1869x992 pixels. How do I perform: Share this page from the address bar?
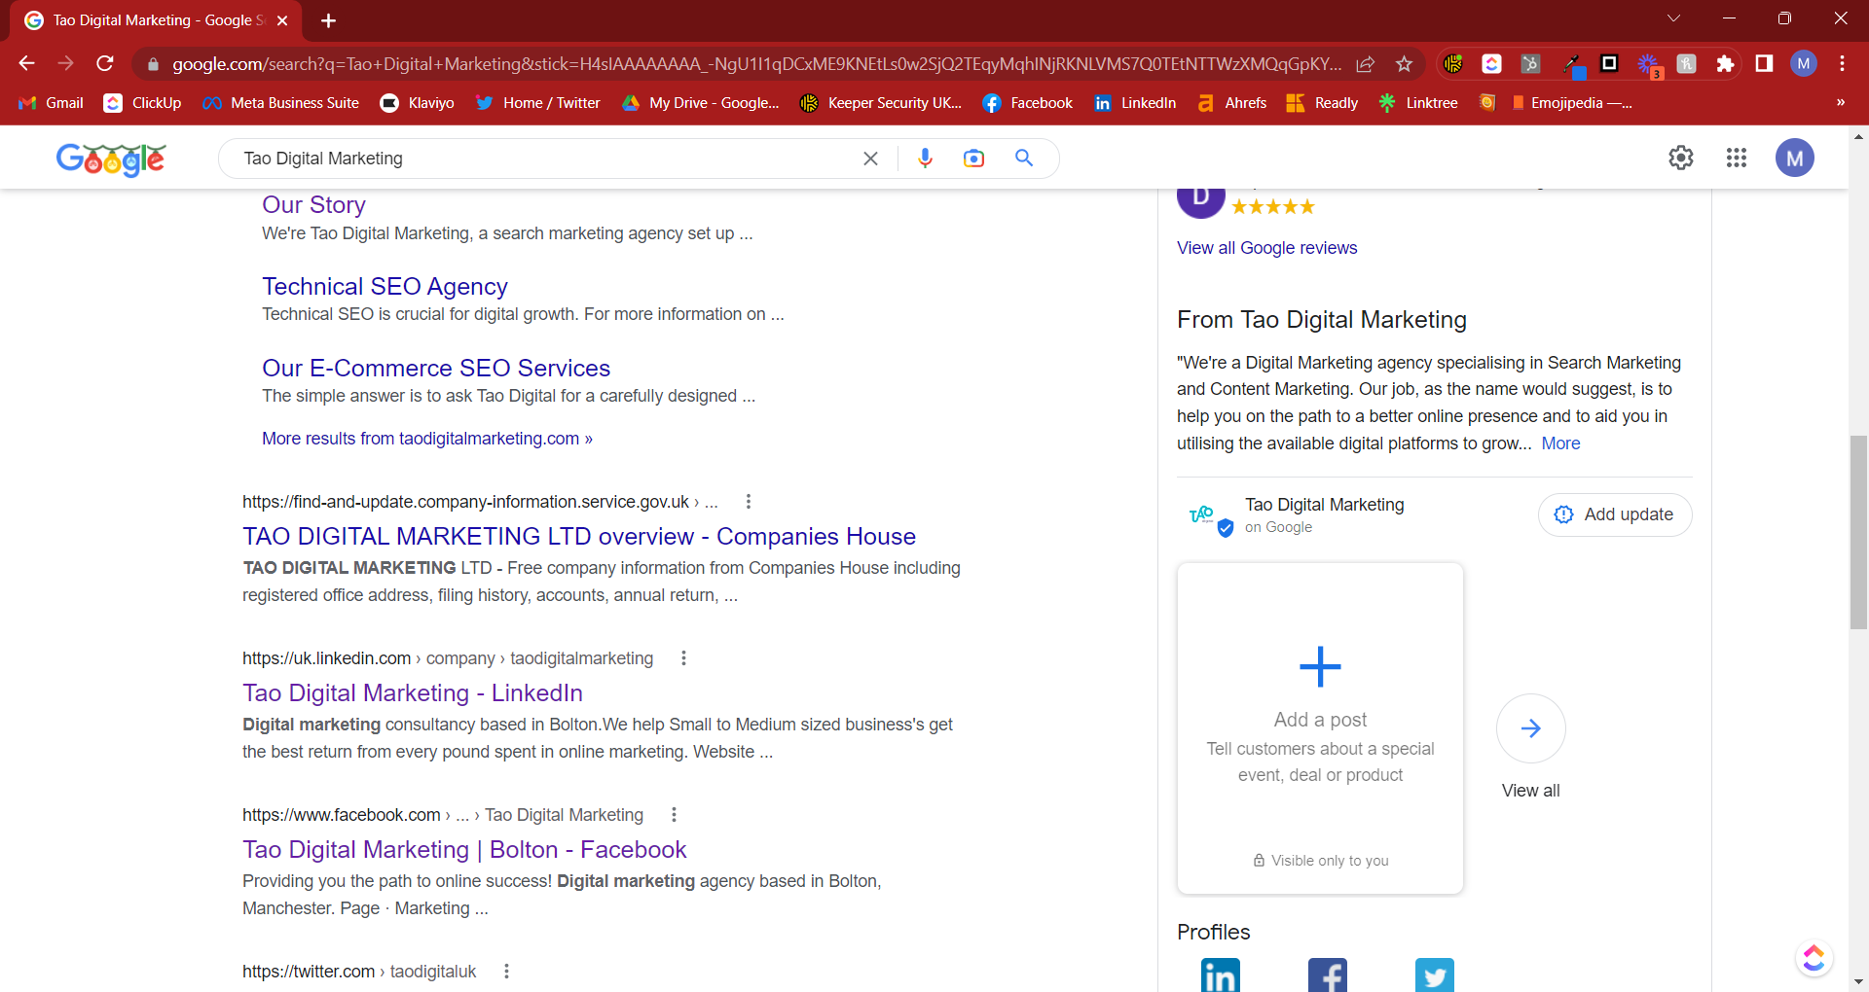pyautogui.click(x=1366, y=64)
